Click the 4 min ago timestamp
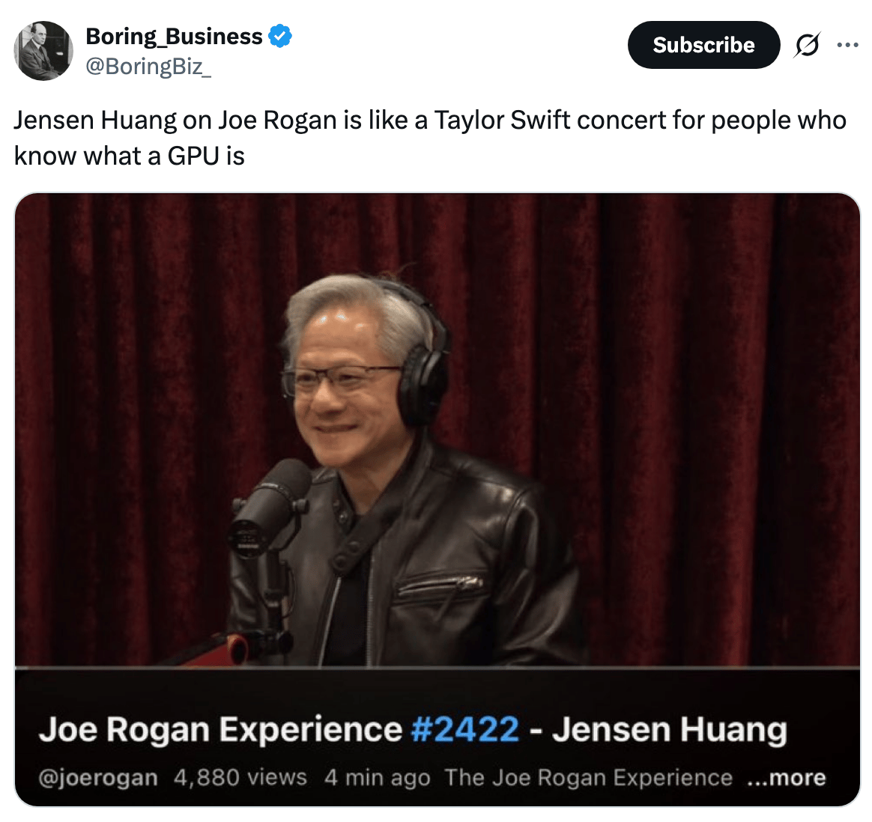 (x=377, y=778)
